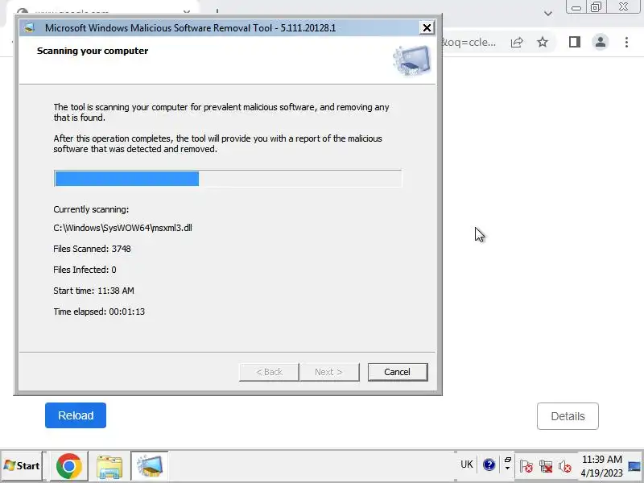
Task: Click the muted volume tray icon
Action: pos(565,466)
